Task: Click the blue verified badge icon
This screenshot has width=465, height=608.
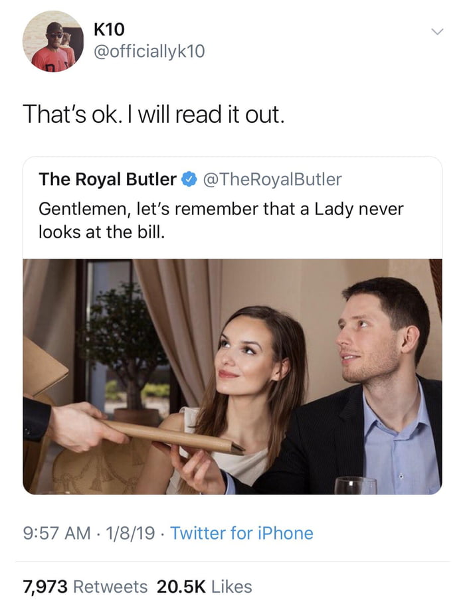Action: pos(190,179)
